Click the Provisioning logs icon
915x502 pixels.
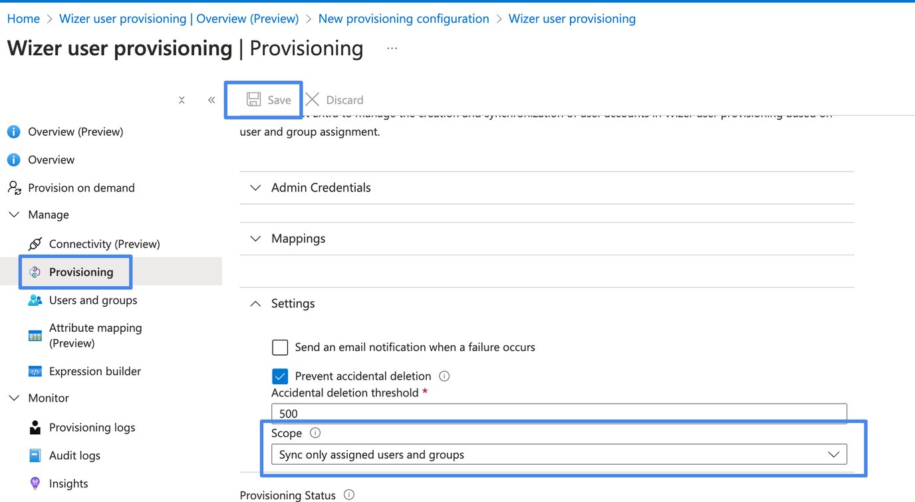[35, 427]
